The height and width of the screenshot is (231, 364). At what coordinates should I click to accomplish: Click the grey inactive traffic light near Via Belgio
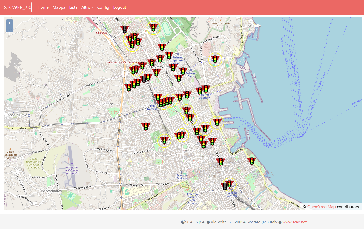point(125,29)
